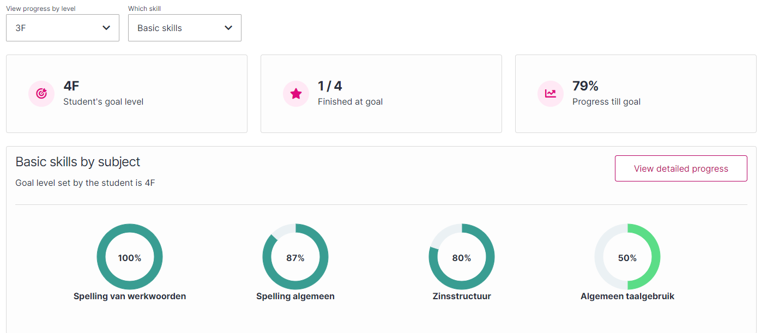Click the chevron arrow in the Which skill selector
The width and height of the screenshot is (761, 333).
pyautogui.click(x=228, y=28)
